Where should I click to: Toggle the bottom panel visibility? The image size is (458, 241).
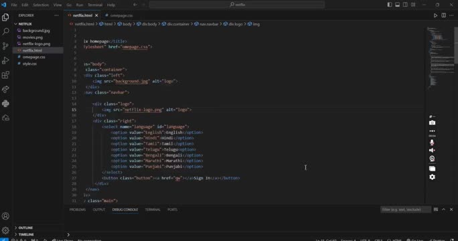[x=397, y=5]
